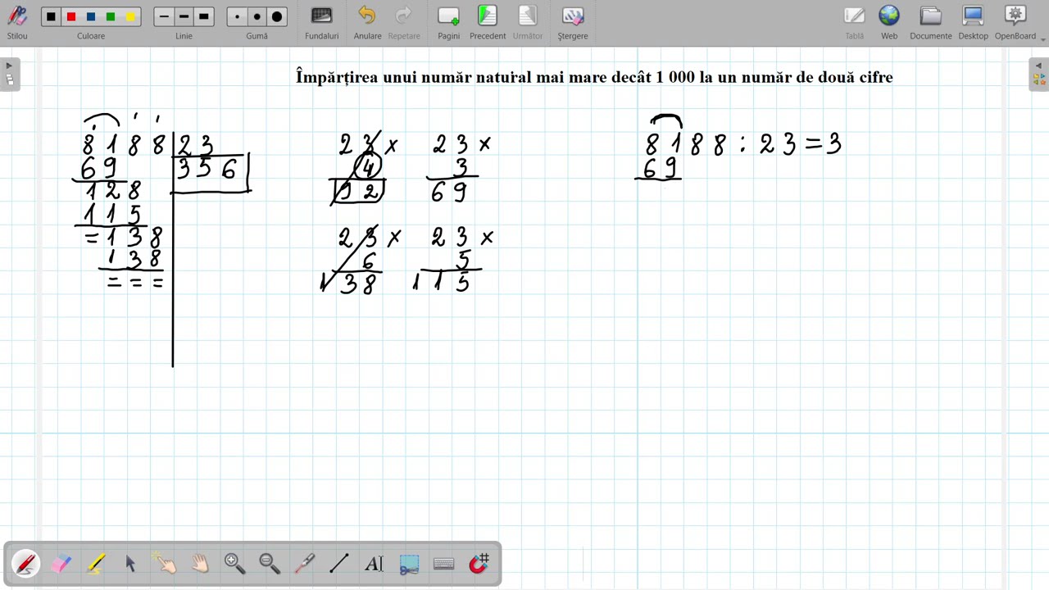
Task: Switch to Desktop mode
Action: click(973, 22)
